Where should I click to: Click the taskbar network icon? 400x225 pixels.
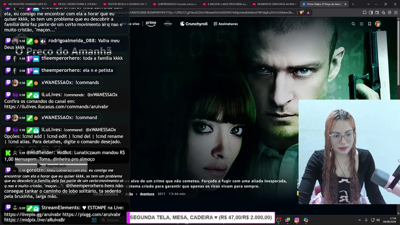[373, 220]
